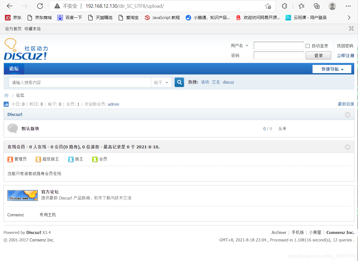This screenshot has height=261, width=358.
Task: Click 最新回复 link
Action: [346, 104]
